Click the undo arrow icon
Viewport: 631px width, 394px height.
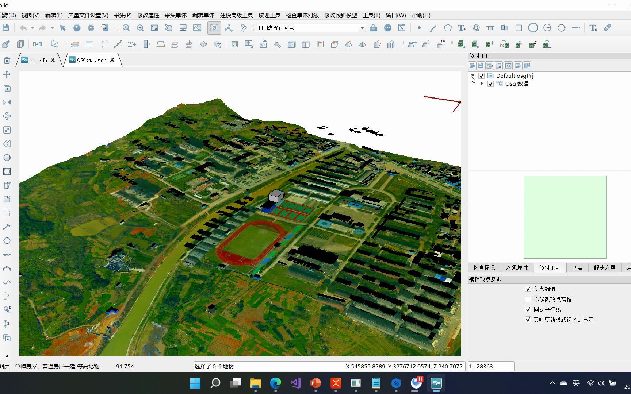(23, 28)
